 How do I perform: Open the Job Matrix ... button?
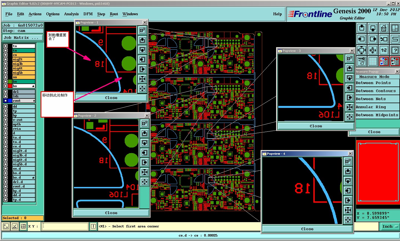pos(23,38)
